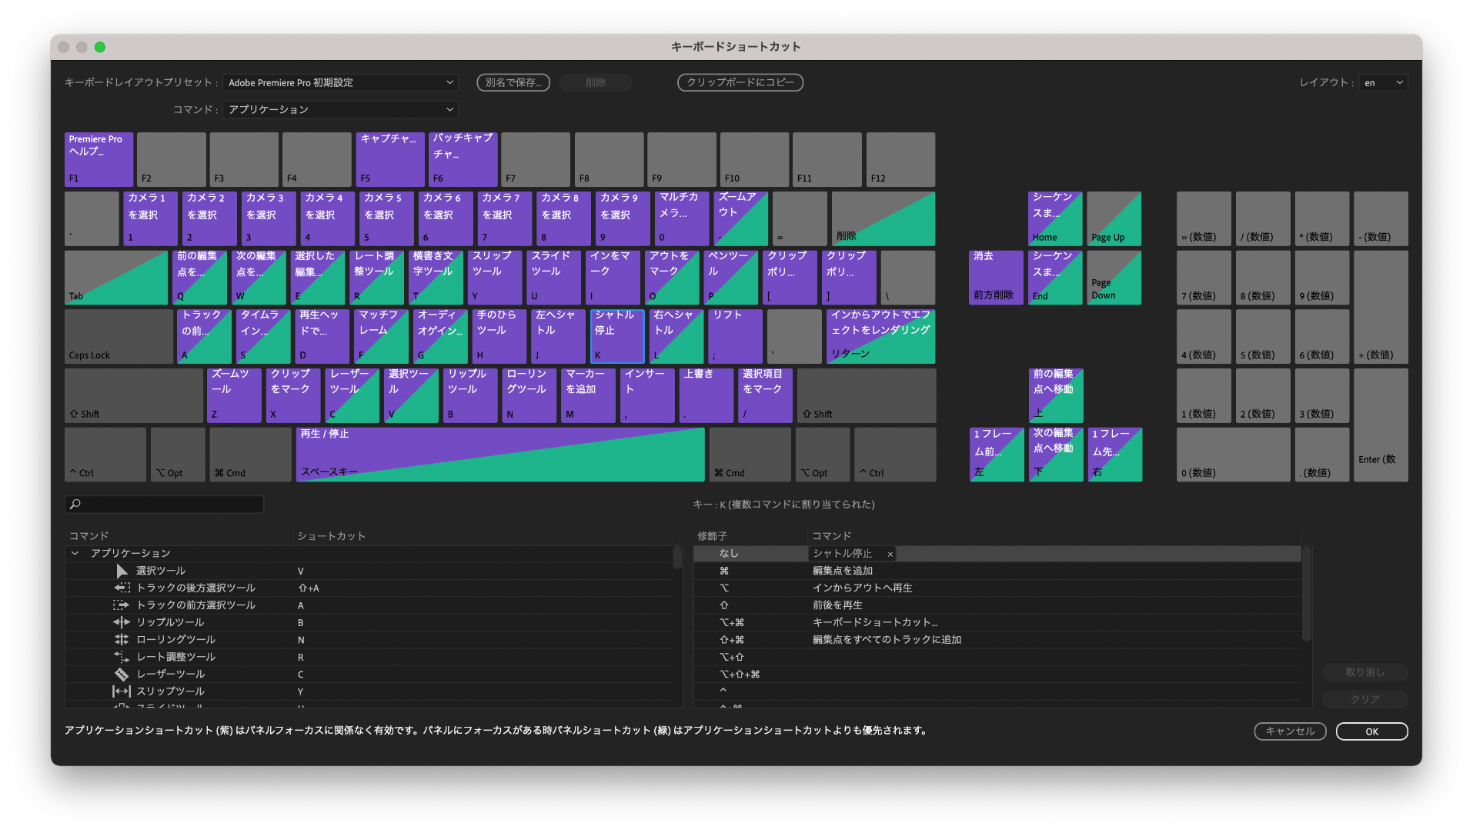Click the 修飾子 column header
Viewport: 1473px width, 833px height.
(x=712, y=536)
